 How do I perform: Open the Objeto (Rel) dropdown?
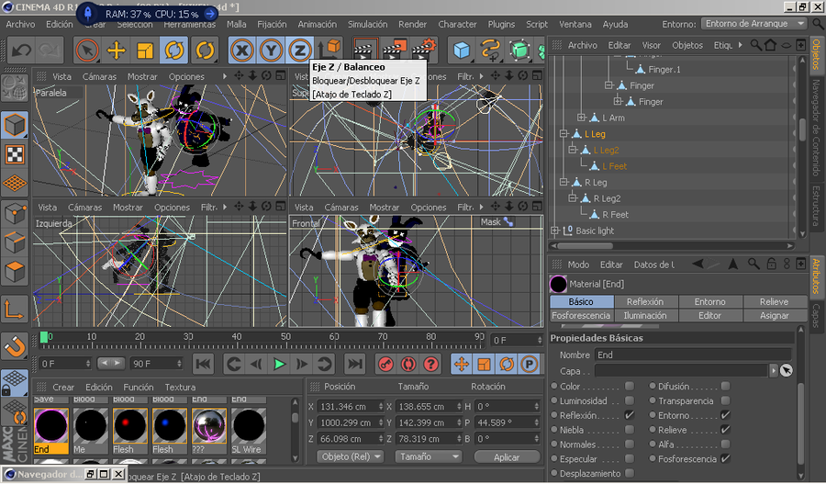point(351,456)
